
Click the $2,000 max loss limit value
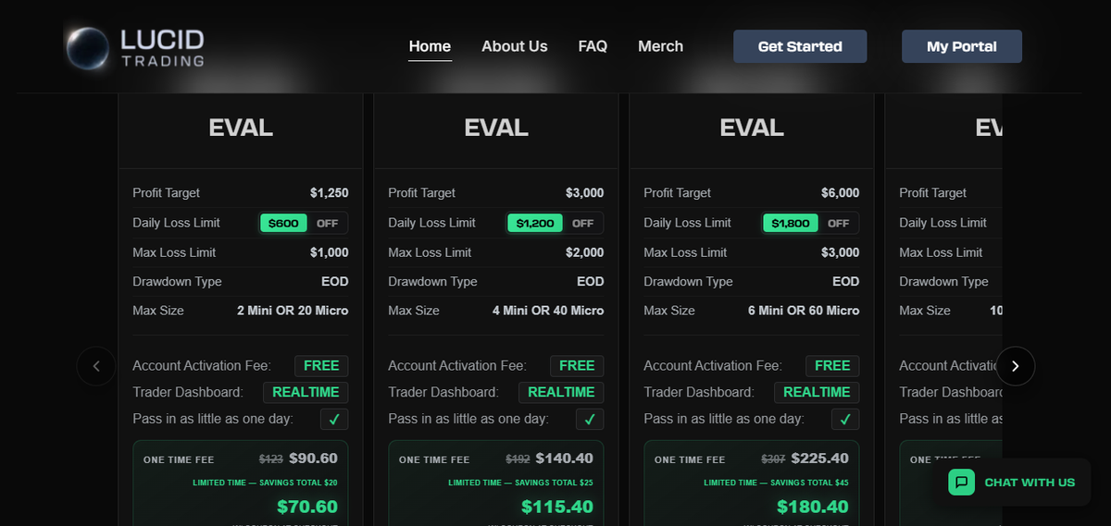point(585,252)
